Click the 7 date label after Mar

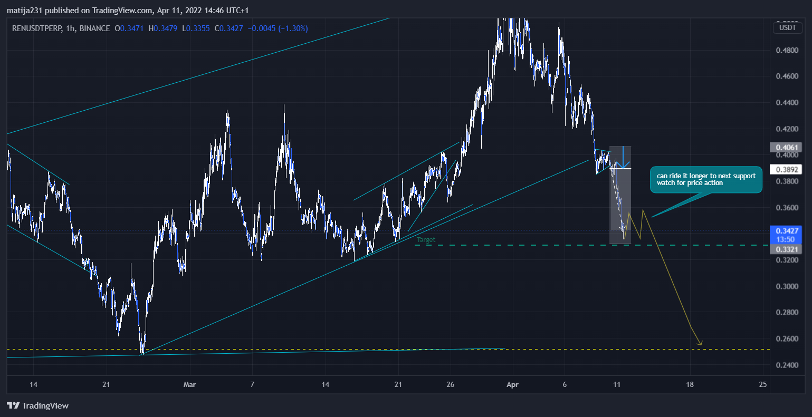[x=252, y=385]
